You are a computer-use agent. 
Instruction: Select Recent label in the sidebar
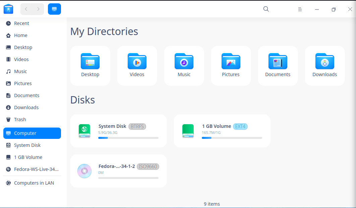pyautogui.click(x=21, y=23)
